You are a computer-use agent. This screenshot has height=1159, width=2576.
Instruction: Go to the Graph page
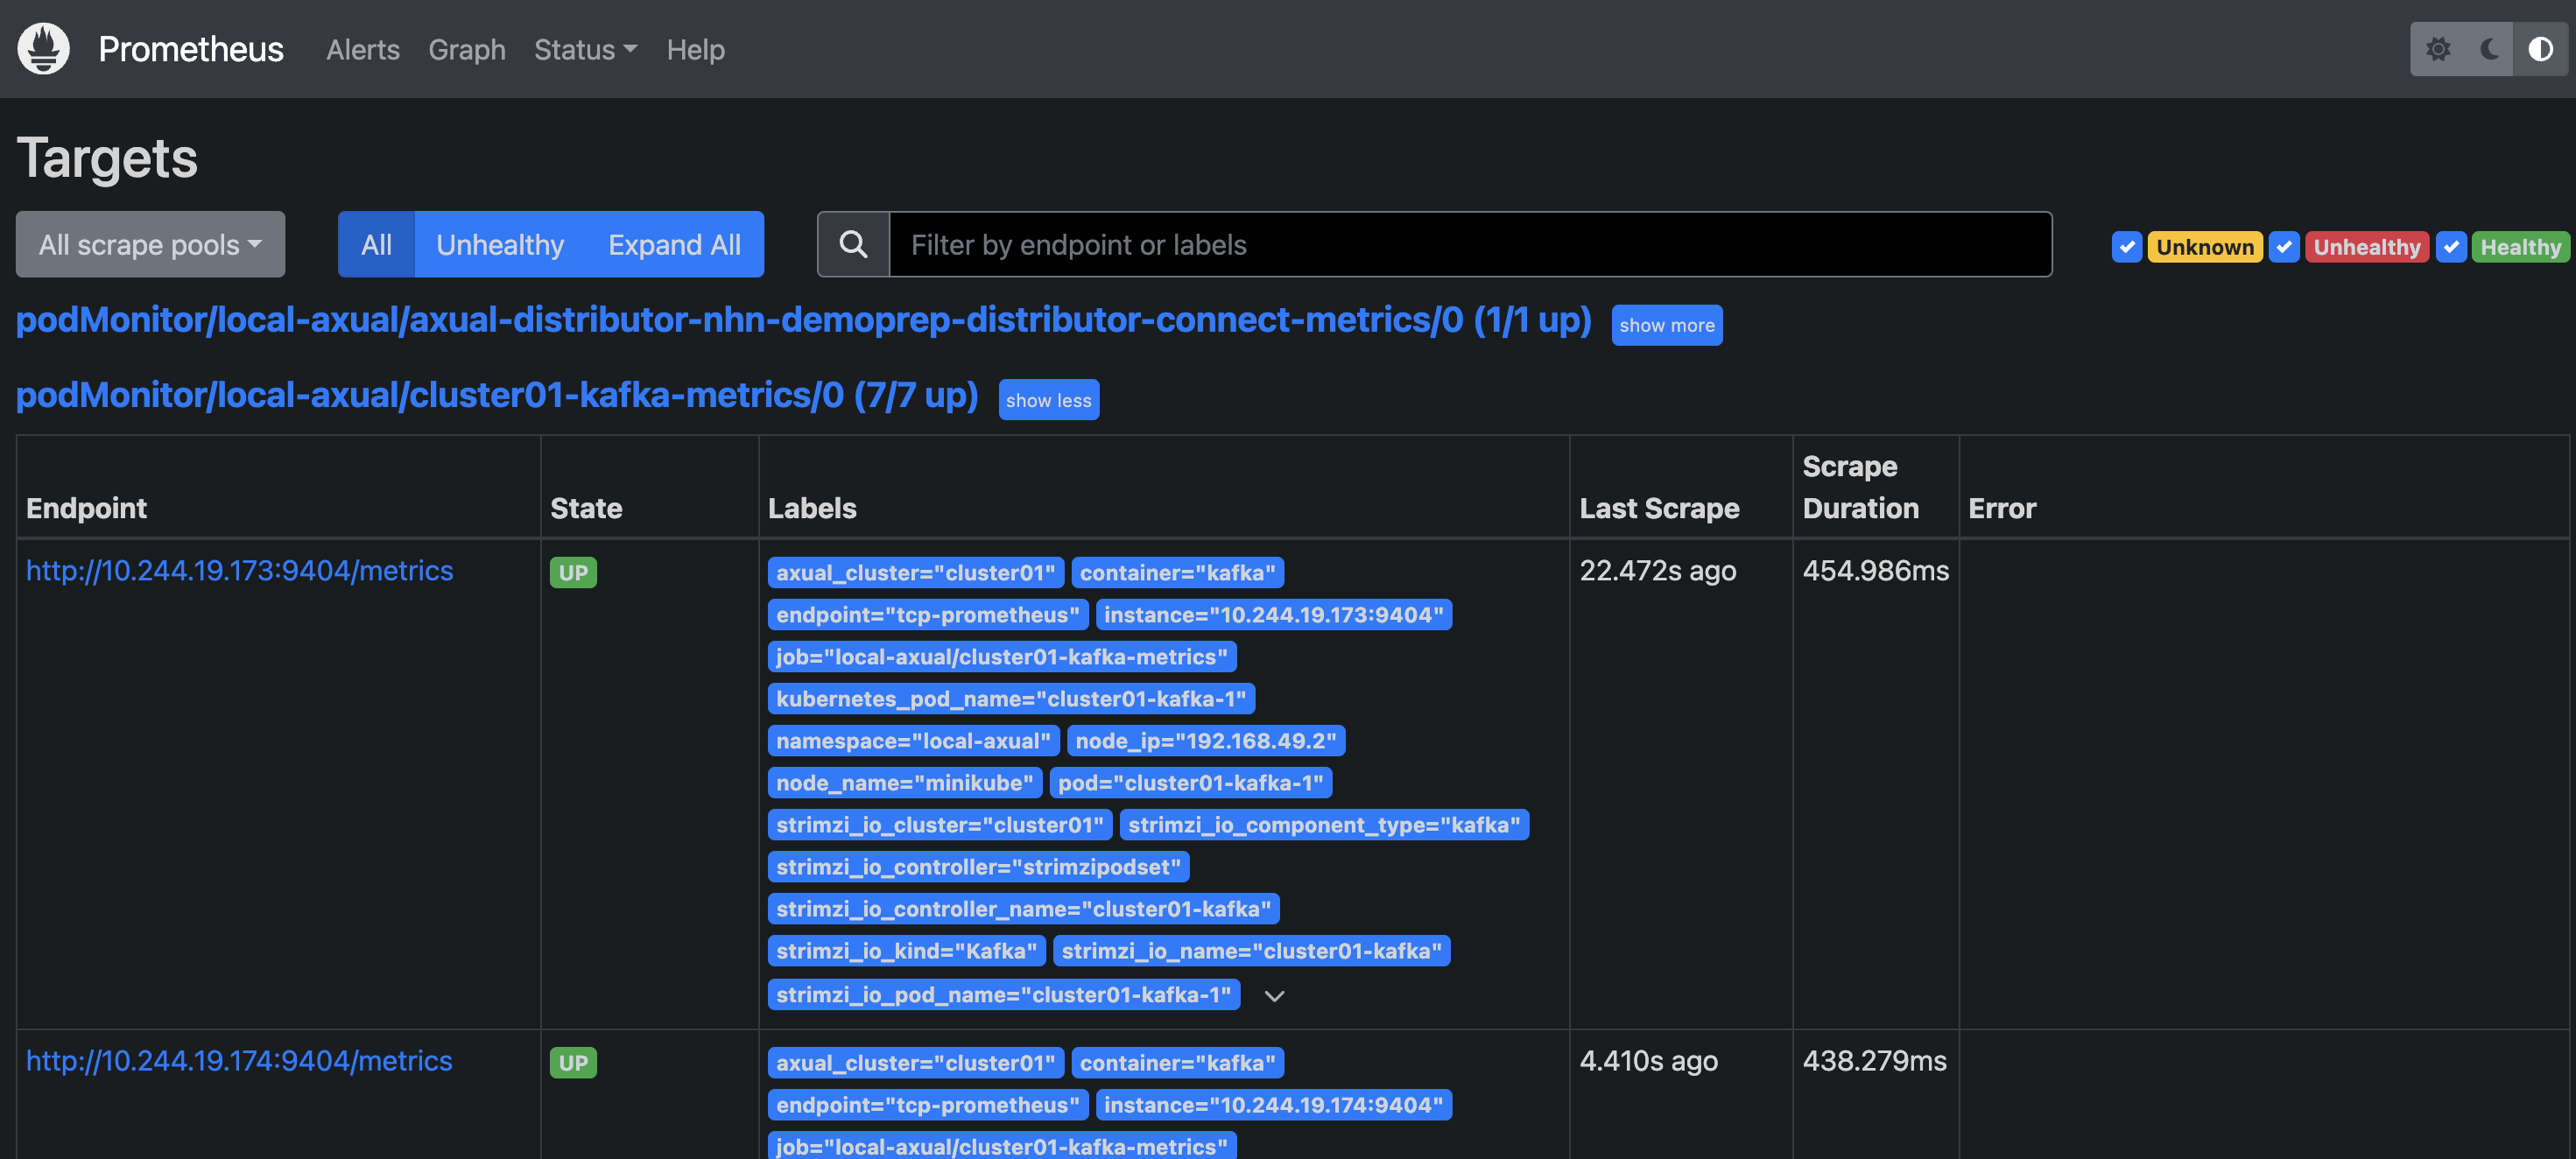pyautogui.click(x=467, y=49)
